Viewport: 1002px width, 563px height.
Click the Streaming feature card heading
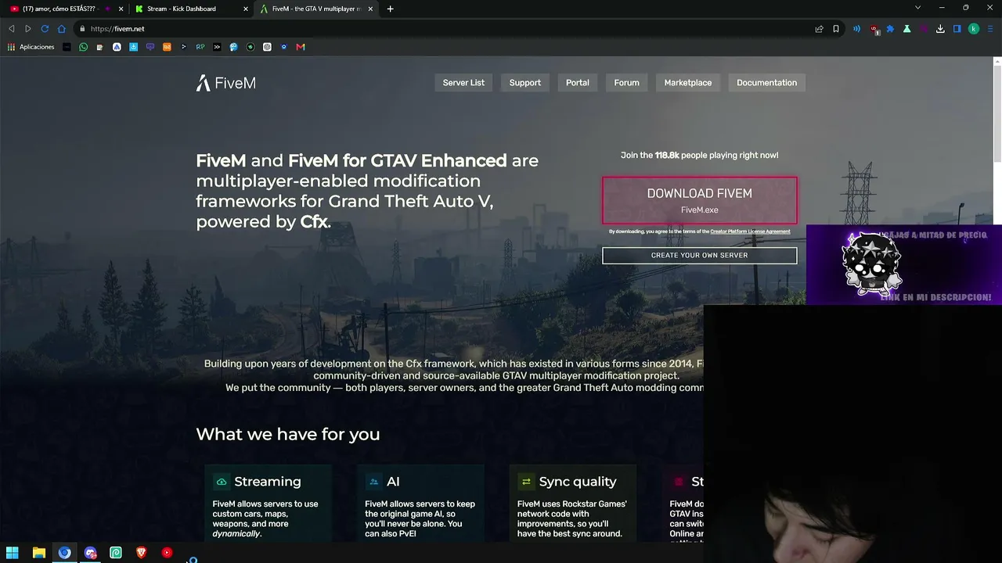(268, 482)
